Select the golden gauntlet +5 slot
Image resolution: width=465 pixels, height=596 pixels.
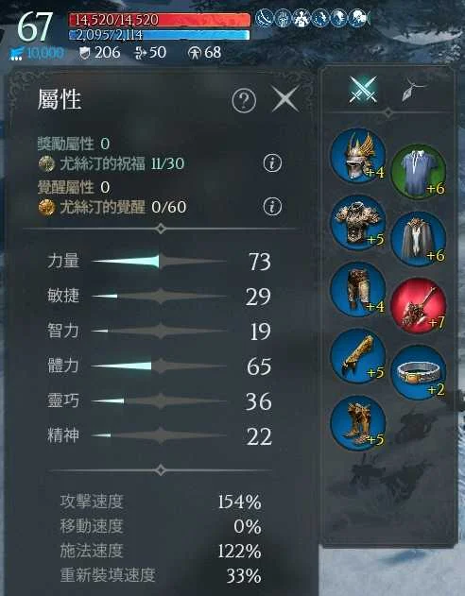[x=358, y=356]
